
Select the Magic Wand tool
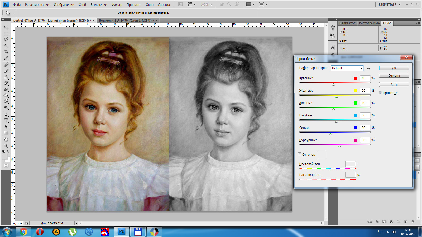pyautogui.click(x=6, y=46)
